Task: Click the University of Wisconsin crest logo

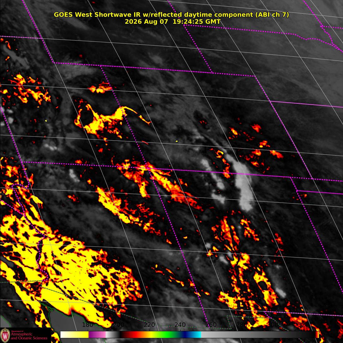Action: [5, 335]
